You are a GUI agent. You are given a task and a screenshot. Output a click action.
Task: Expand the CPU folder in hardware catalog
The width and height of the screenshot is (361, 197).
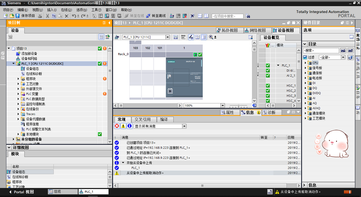305,63
